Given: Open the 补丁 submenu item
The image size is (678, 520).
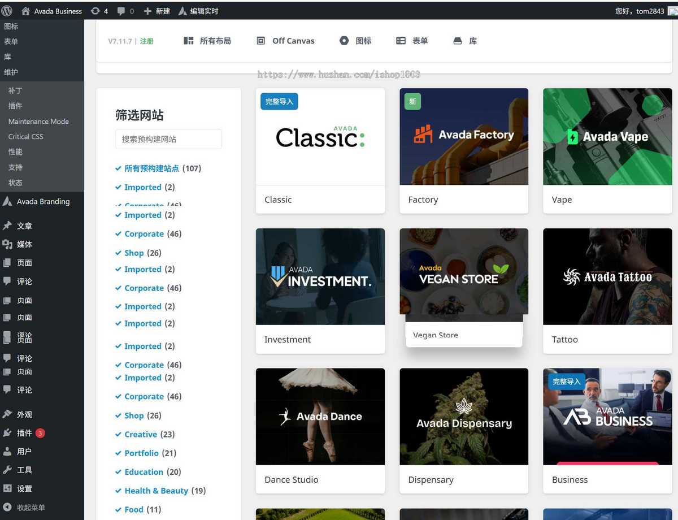Looking at the screenshot, I should [15, 90].
